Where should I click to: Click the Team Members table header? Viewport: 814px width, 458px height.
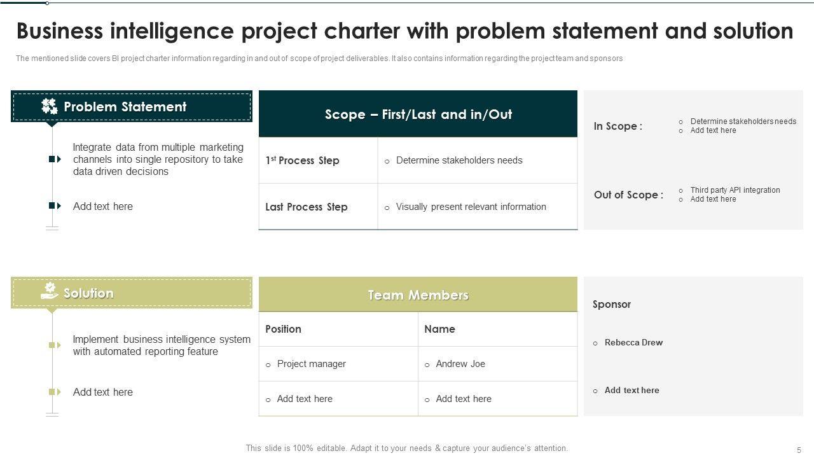[418, 295]
